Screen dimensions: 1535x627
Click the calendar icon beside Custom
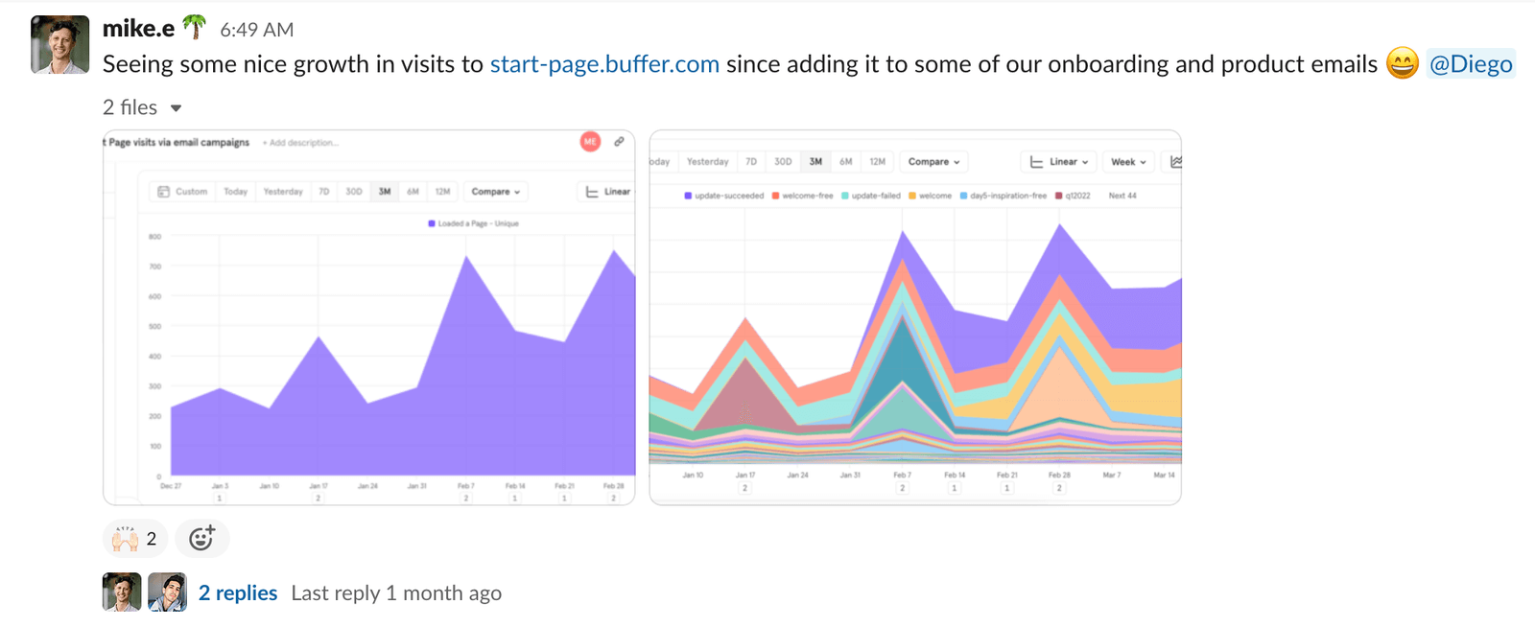tap(164, 191)
